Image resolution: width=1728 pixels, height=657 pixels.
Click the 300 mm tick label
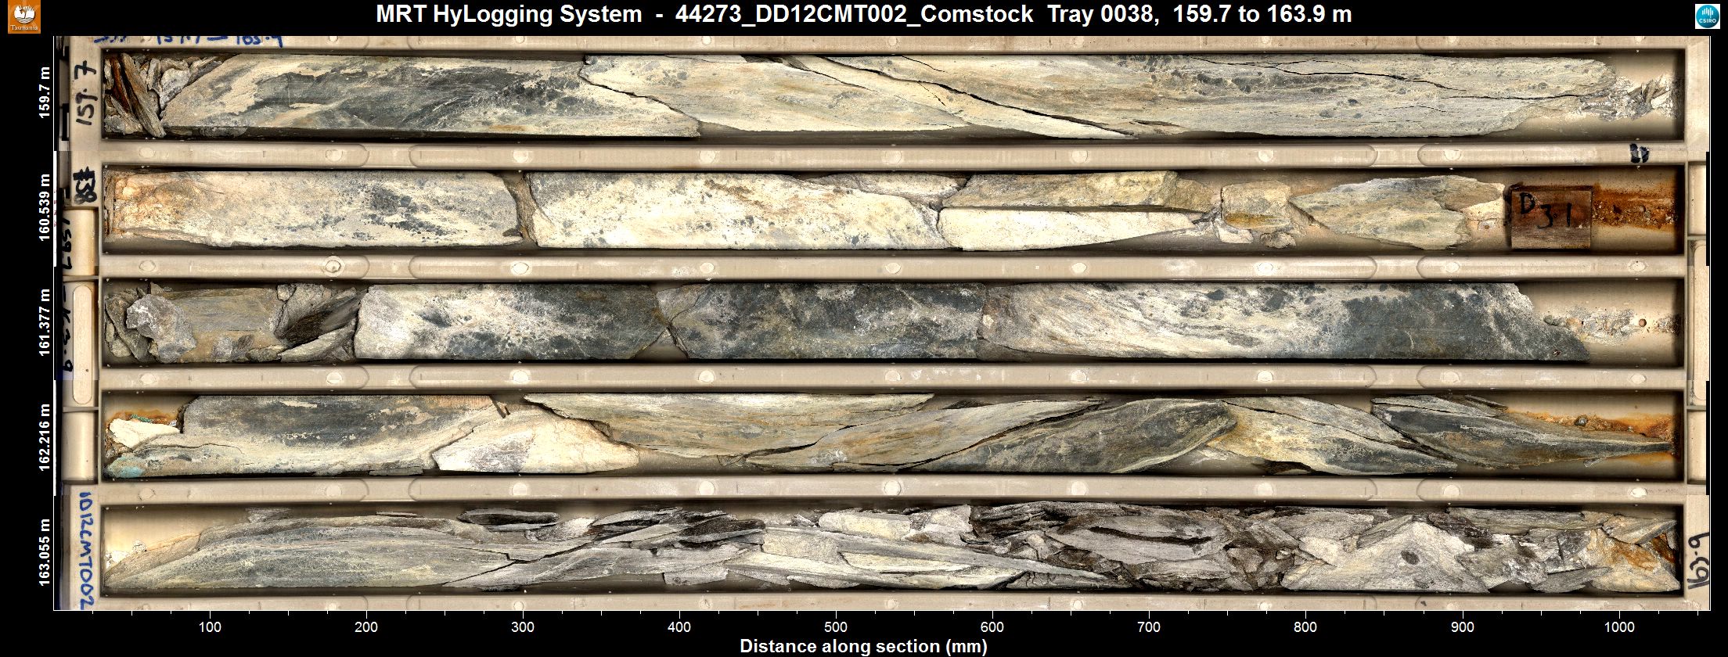pos(523,627)
